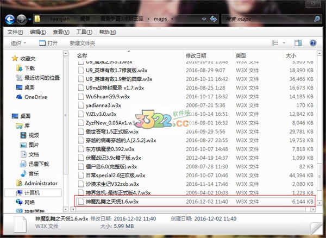Expand address bar history dropdown arrow
The image size is (326, 238).
[204, 19]
